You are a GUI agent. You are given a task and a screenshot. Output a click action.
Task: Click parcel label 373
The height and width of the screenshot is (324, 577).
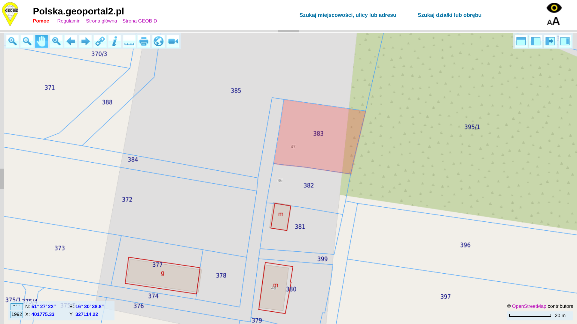(x=60, y=248)
